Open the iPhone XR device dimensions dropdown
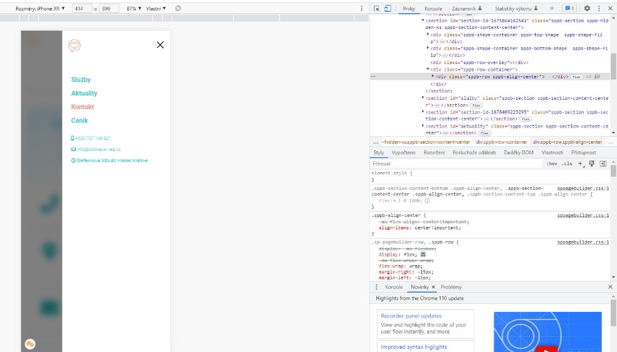The width and height of the screenshot is (617, 352). click(41, 9)
